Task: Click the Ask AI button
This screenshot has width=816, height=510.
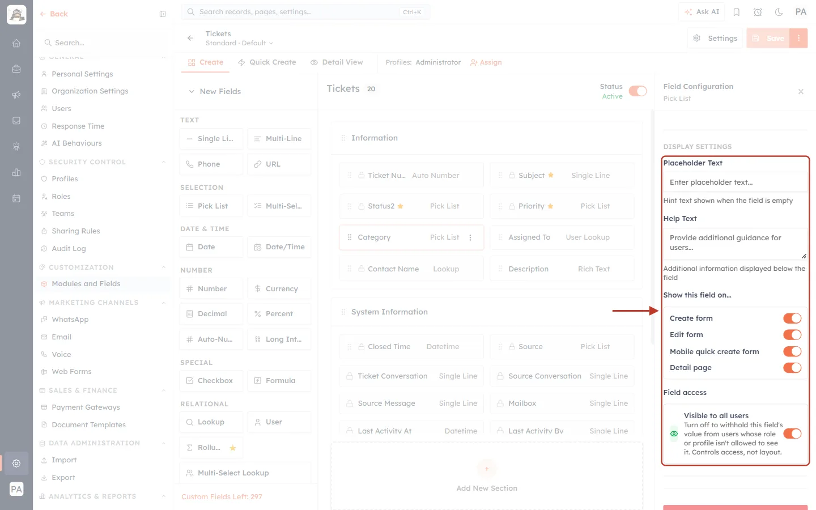Action: click(702, 12)
